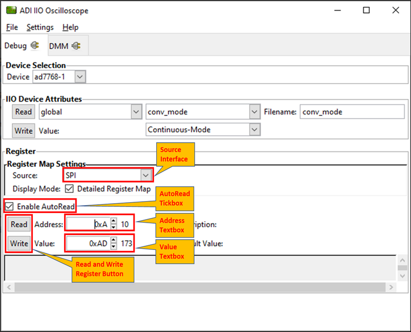Open the SPI Source interface dropdown

(145, 174)
